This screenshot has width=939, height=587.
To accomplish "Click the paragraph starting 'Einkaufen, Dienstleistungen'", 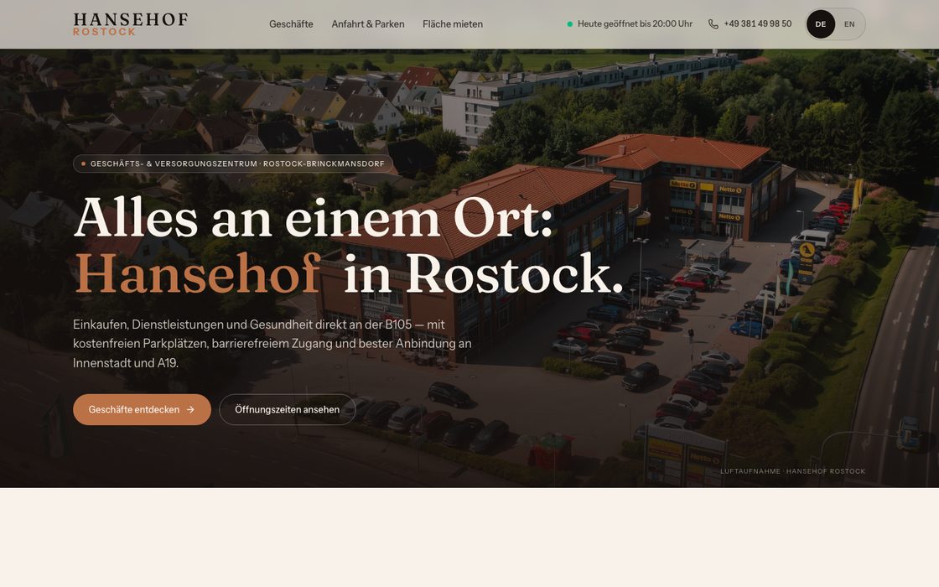I will (x=272, y=344).
